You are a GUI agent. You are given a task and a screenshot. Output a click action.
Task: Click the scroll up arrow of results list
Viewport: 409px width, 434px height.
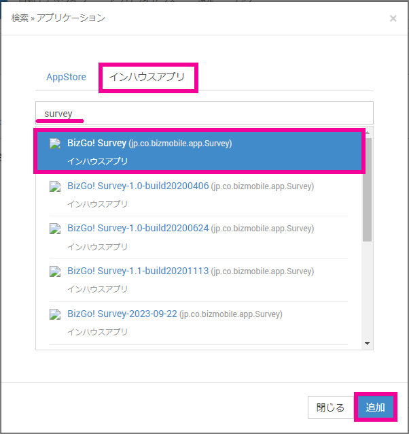pyautogui.click(x=368, y=133)
